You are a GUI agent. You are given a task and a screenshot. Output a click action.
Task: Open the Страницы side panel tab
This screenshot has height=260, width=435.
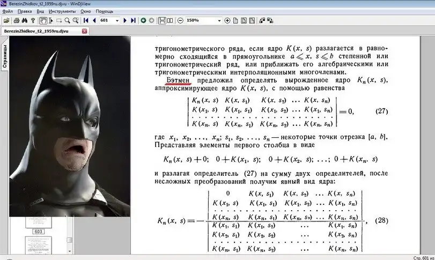click(x=4, y=56)
